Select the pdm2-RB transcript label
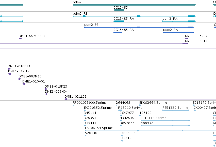This screenshot has height=147, width=216. [80, 14]
